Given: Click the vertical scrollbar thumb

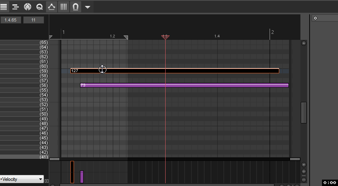Looking at the screenshot, I should click(304, 113).
